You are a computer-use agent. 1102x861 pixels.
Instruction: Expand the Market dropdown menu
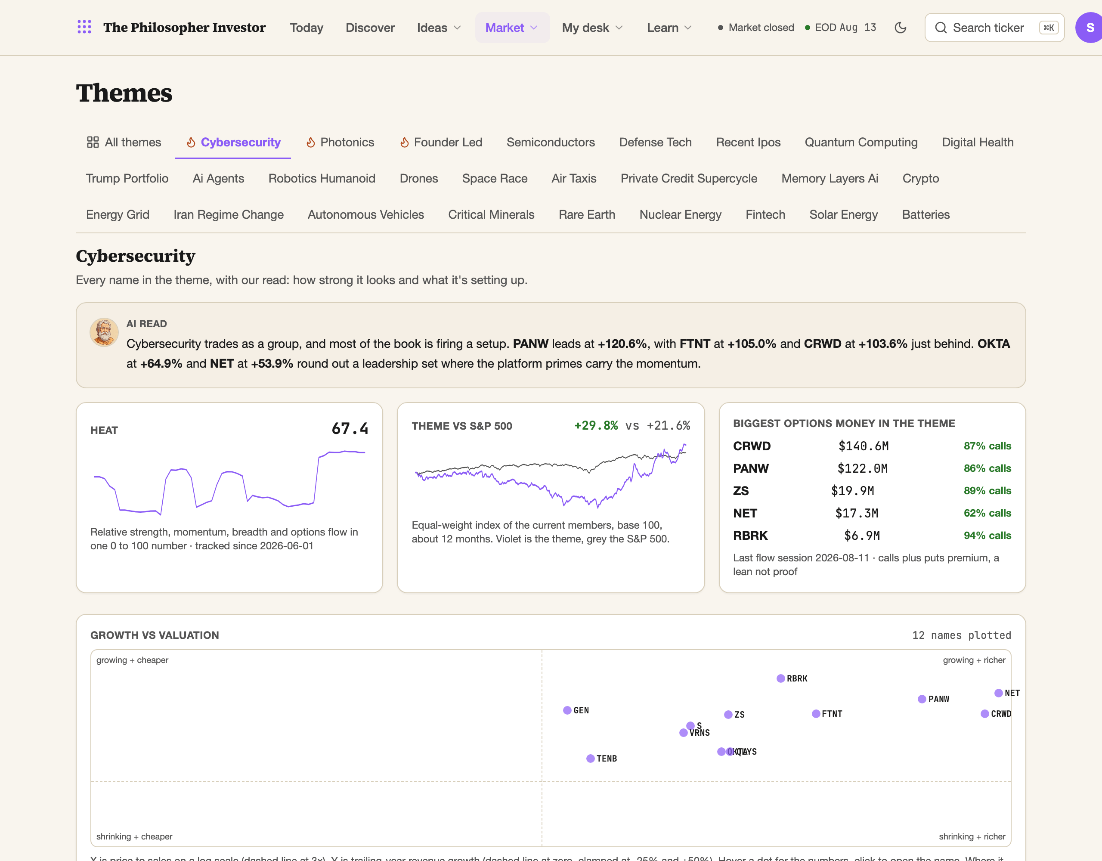[512, 27]
